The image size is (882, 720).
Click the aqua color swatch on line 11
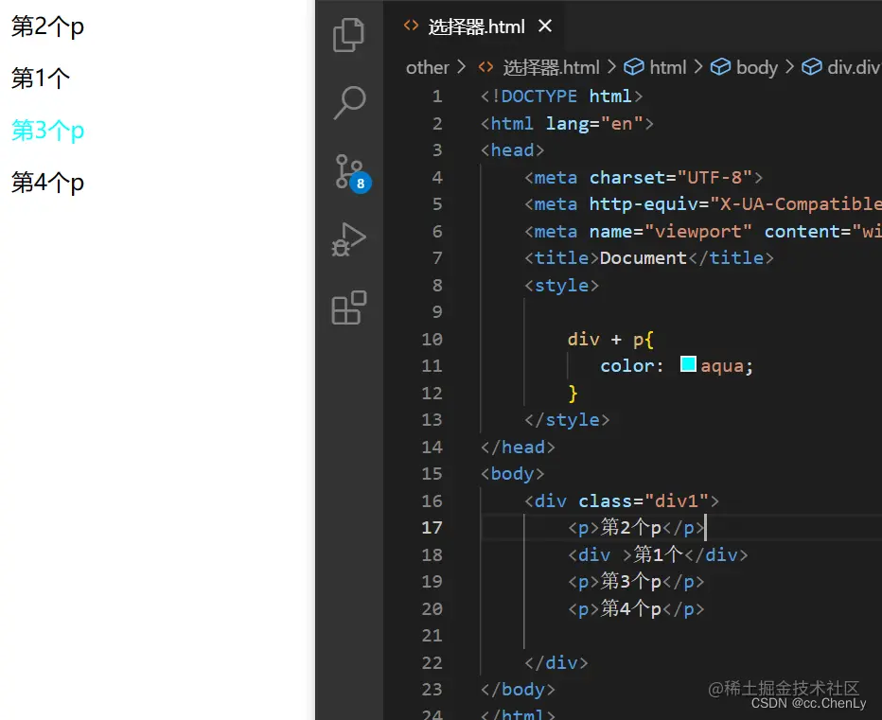pos(688,364)
